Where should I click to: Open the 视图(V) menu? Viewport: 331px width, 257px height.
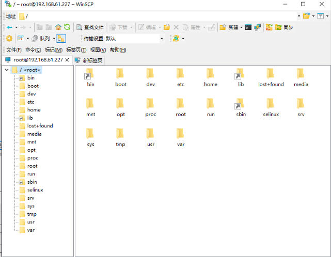(98, 50)
